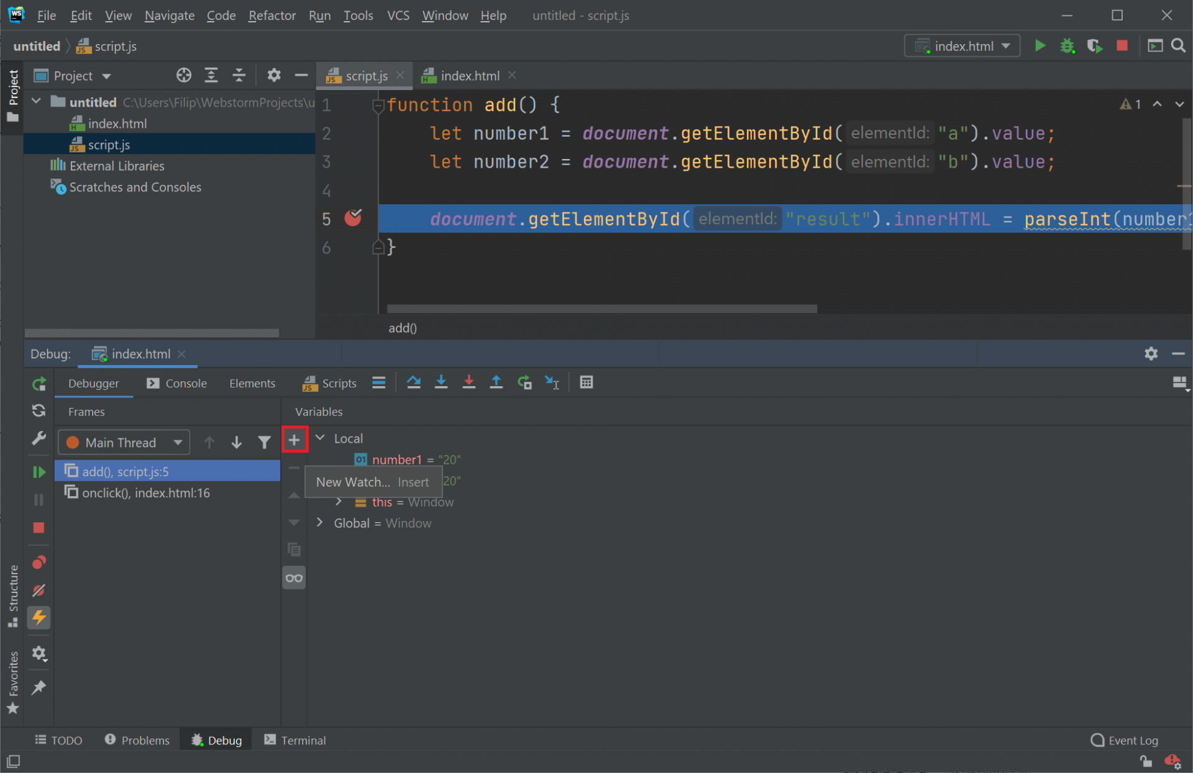Screen dimensions: 1193x773
Task: Open the index.html run configuration dropdown
Action: [961, 45]
